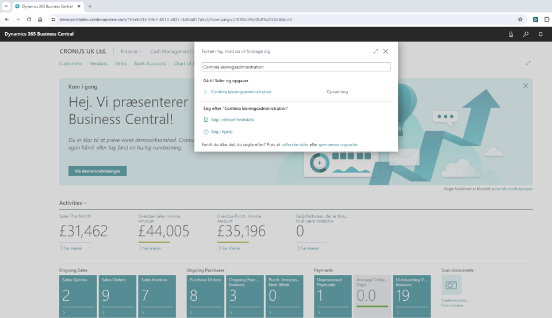The image size is (552, 318).
Task: Open notifications bell icon
Action: pos(540,34)
